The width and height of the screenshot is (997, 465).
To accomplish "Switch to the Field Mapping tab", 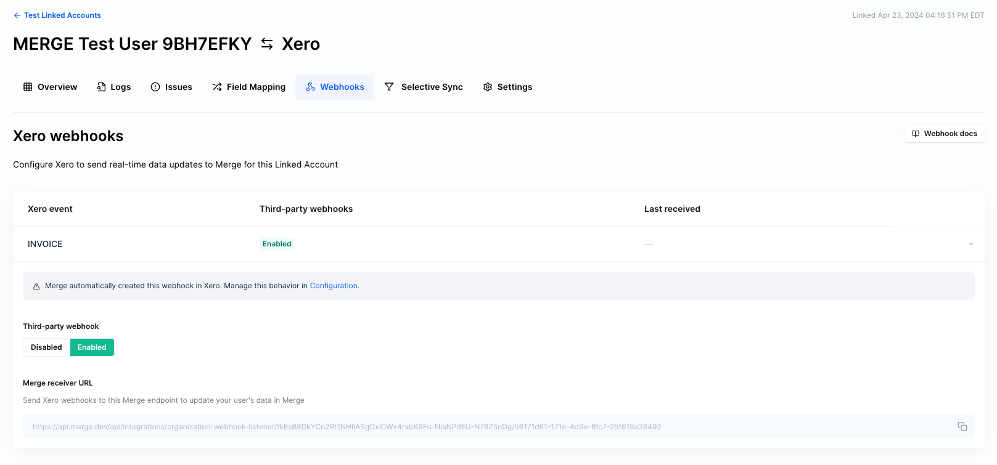I will click(256, 87).
